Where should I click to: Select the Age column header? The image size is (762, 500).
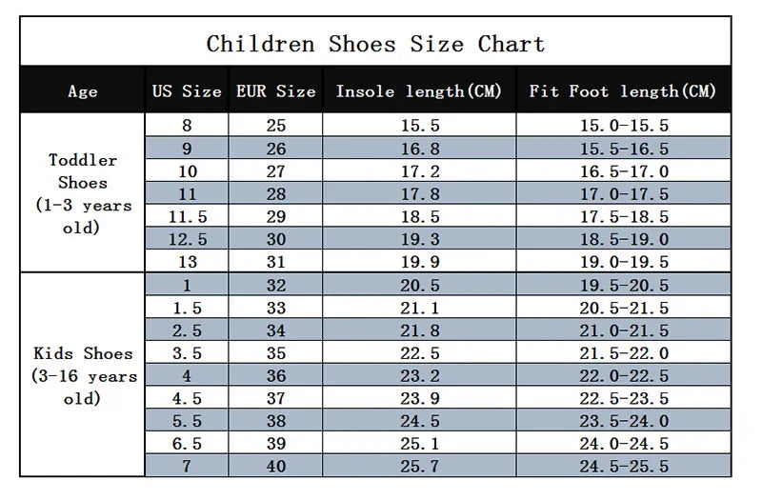83,91
